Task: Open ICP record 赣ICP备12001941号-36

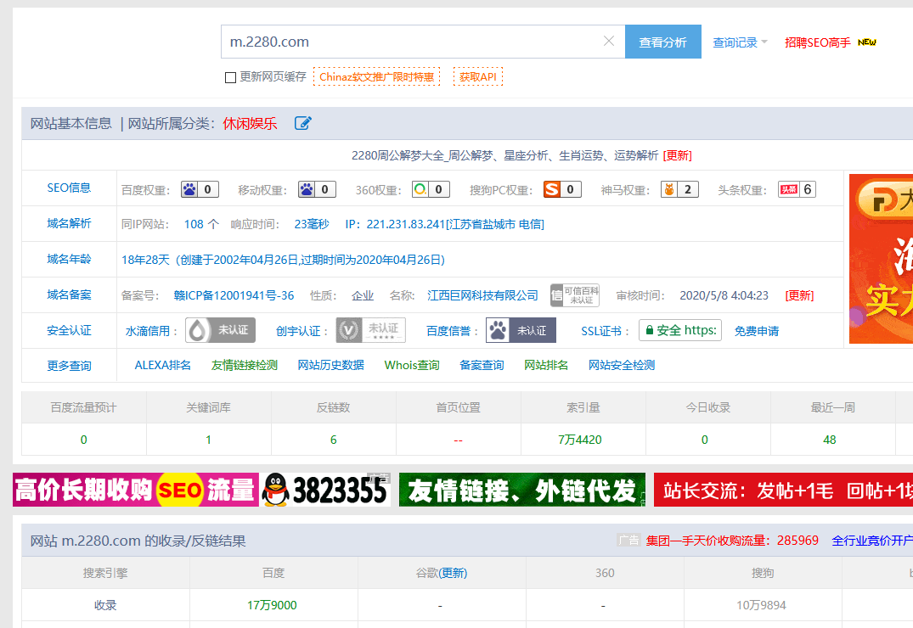Action: (234, 295)
